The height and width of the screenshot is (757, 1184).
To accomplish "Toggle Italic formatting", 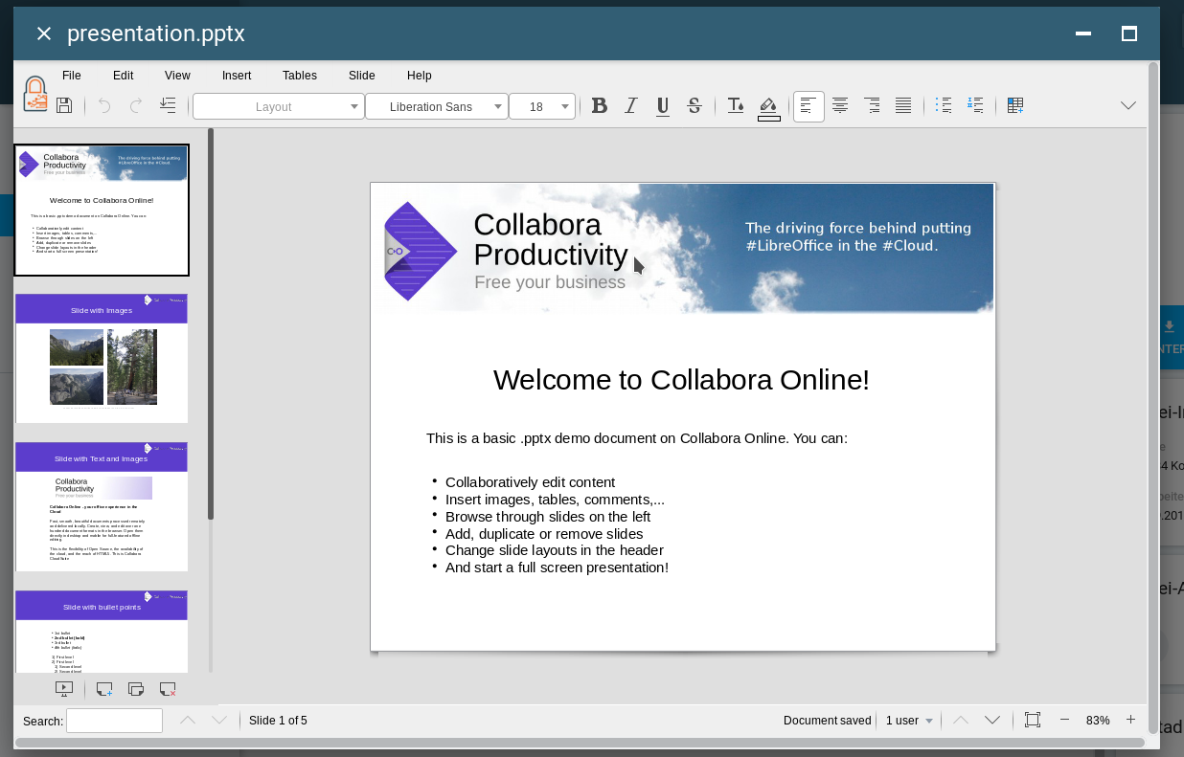I will click(630, 106).
